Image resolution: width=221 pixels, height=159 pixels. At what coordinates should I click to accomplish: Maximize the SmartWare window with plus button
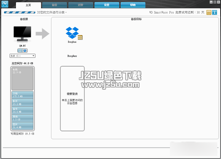click(x=215, y=2)
